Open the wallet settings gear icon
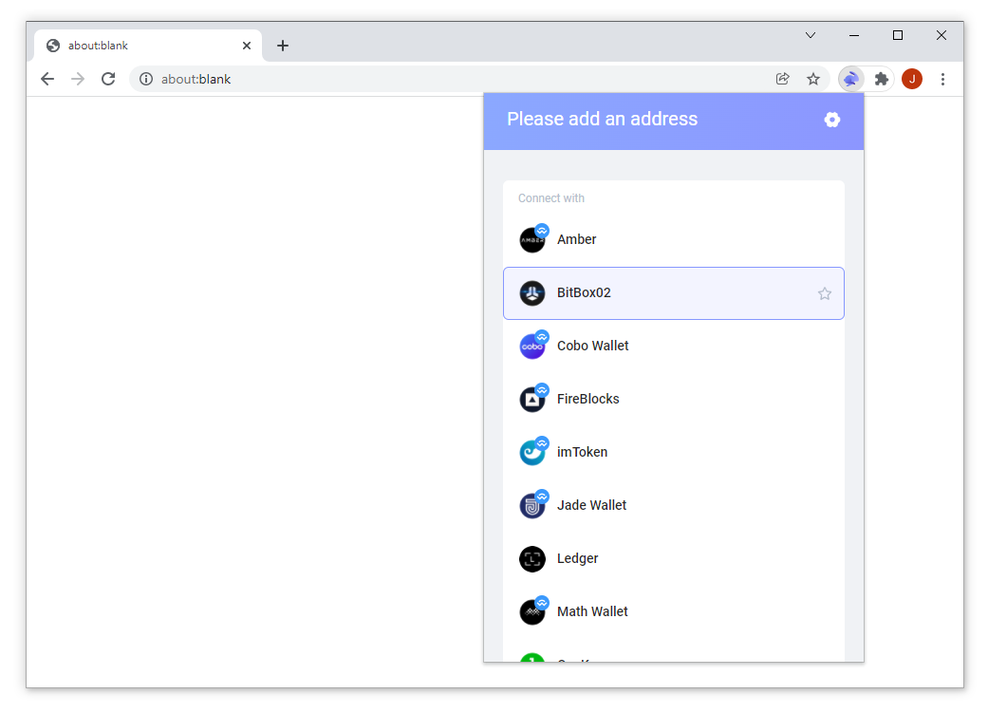 831,120
